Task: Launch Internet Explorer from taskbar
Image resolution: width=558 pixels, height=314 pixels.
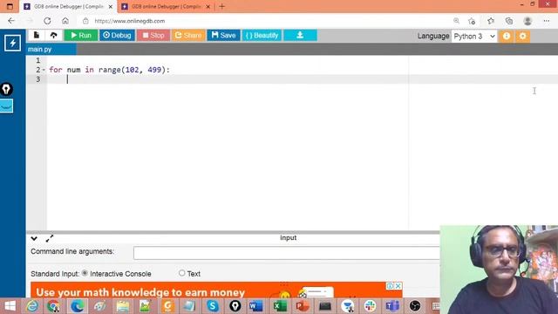Action: pos(32,306)
